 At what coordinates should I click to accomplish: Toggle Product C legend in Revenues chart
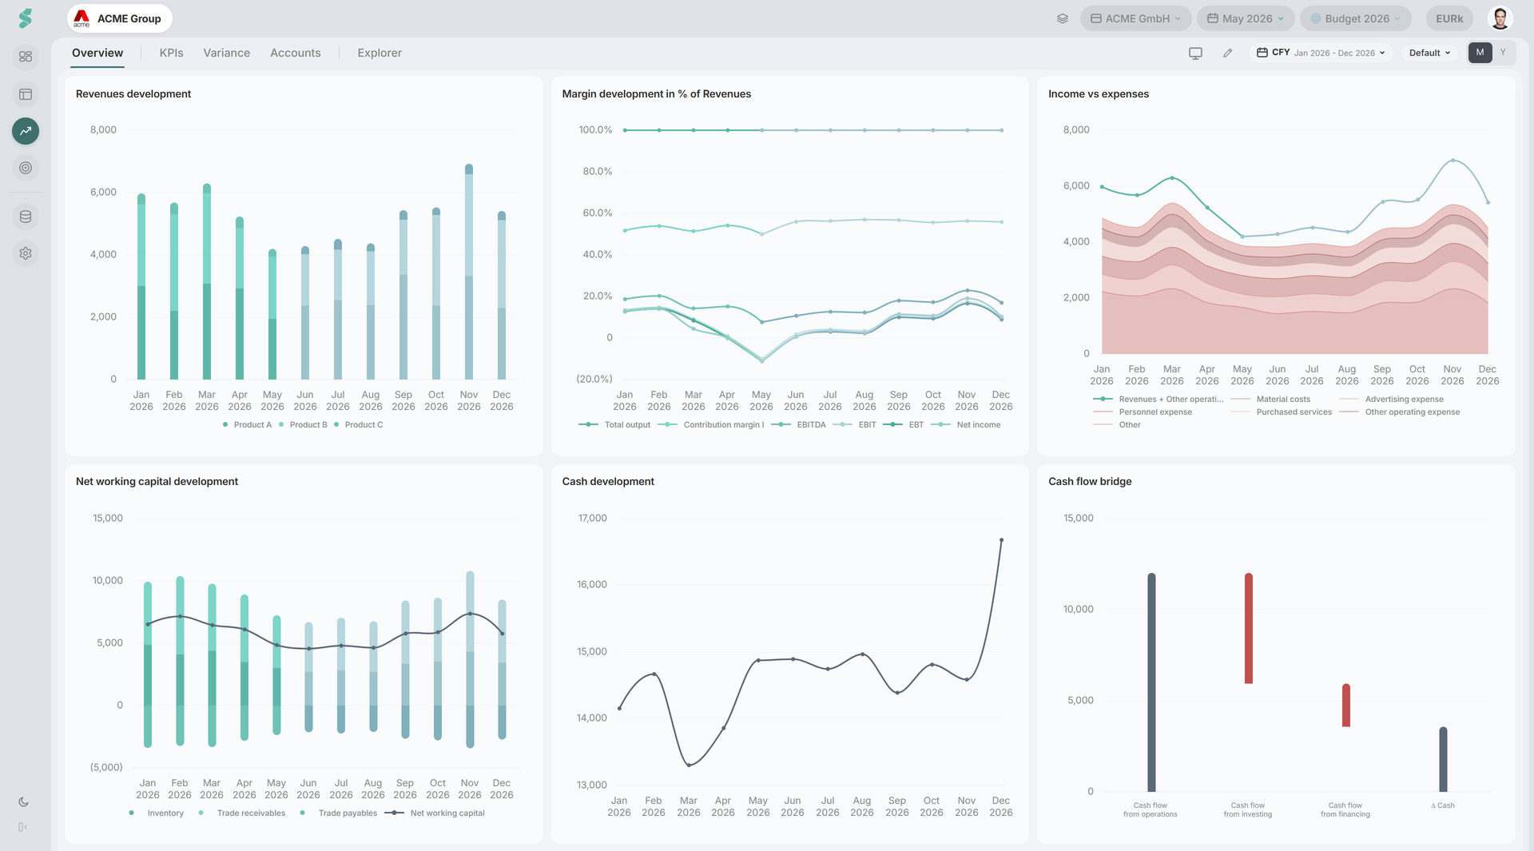[359, 425]
